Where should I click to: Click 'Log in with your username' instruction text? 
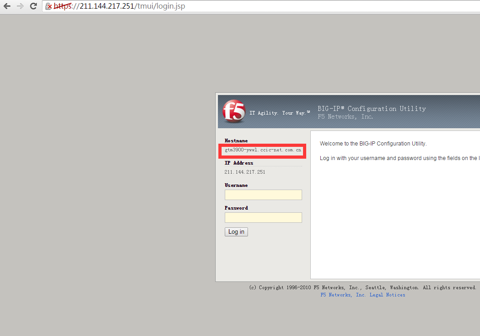(x=399, y=158)
